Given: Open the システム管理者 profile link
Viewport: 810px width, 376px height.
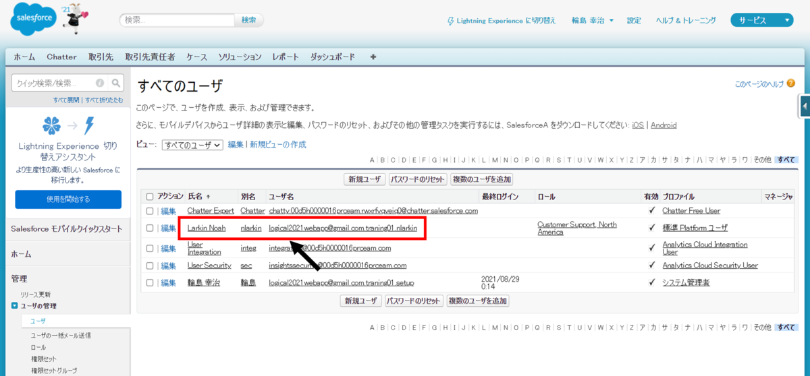Looking at the screenshot, I should click(x=686, y=283).
